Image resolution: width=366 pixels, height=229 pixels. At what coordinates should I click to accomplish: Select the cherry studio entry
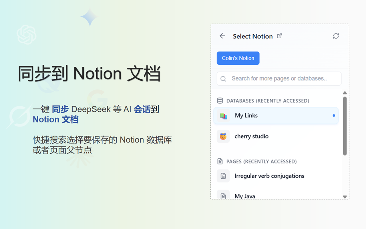[x=252, y=136]
